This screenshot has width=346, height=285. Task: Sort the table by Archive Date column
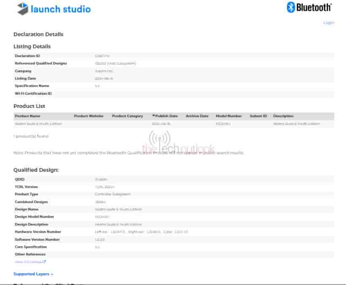pos(197,116)
